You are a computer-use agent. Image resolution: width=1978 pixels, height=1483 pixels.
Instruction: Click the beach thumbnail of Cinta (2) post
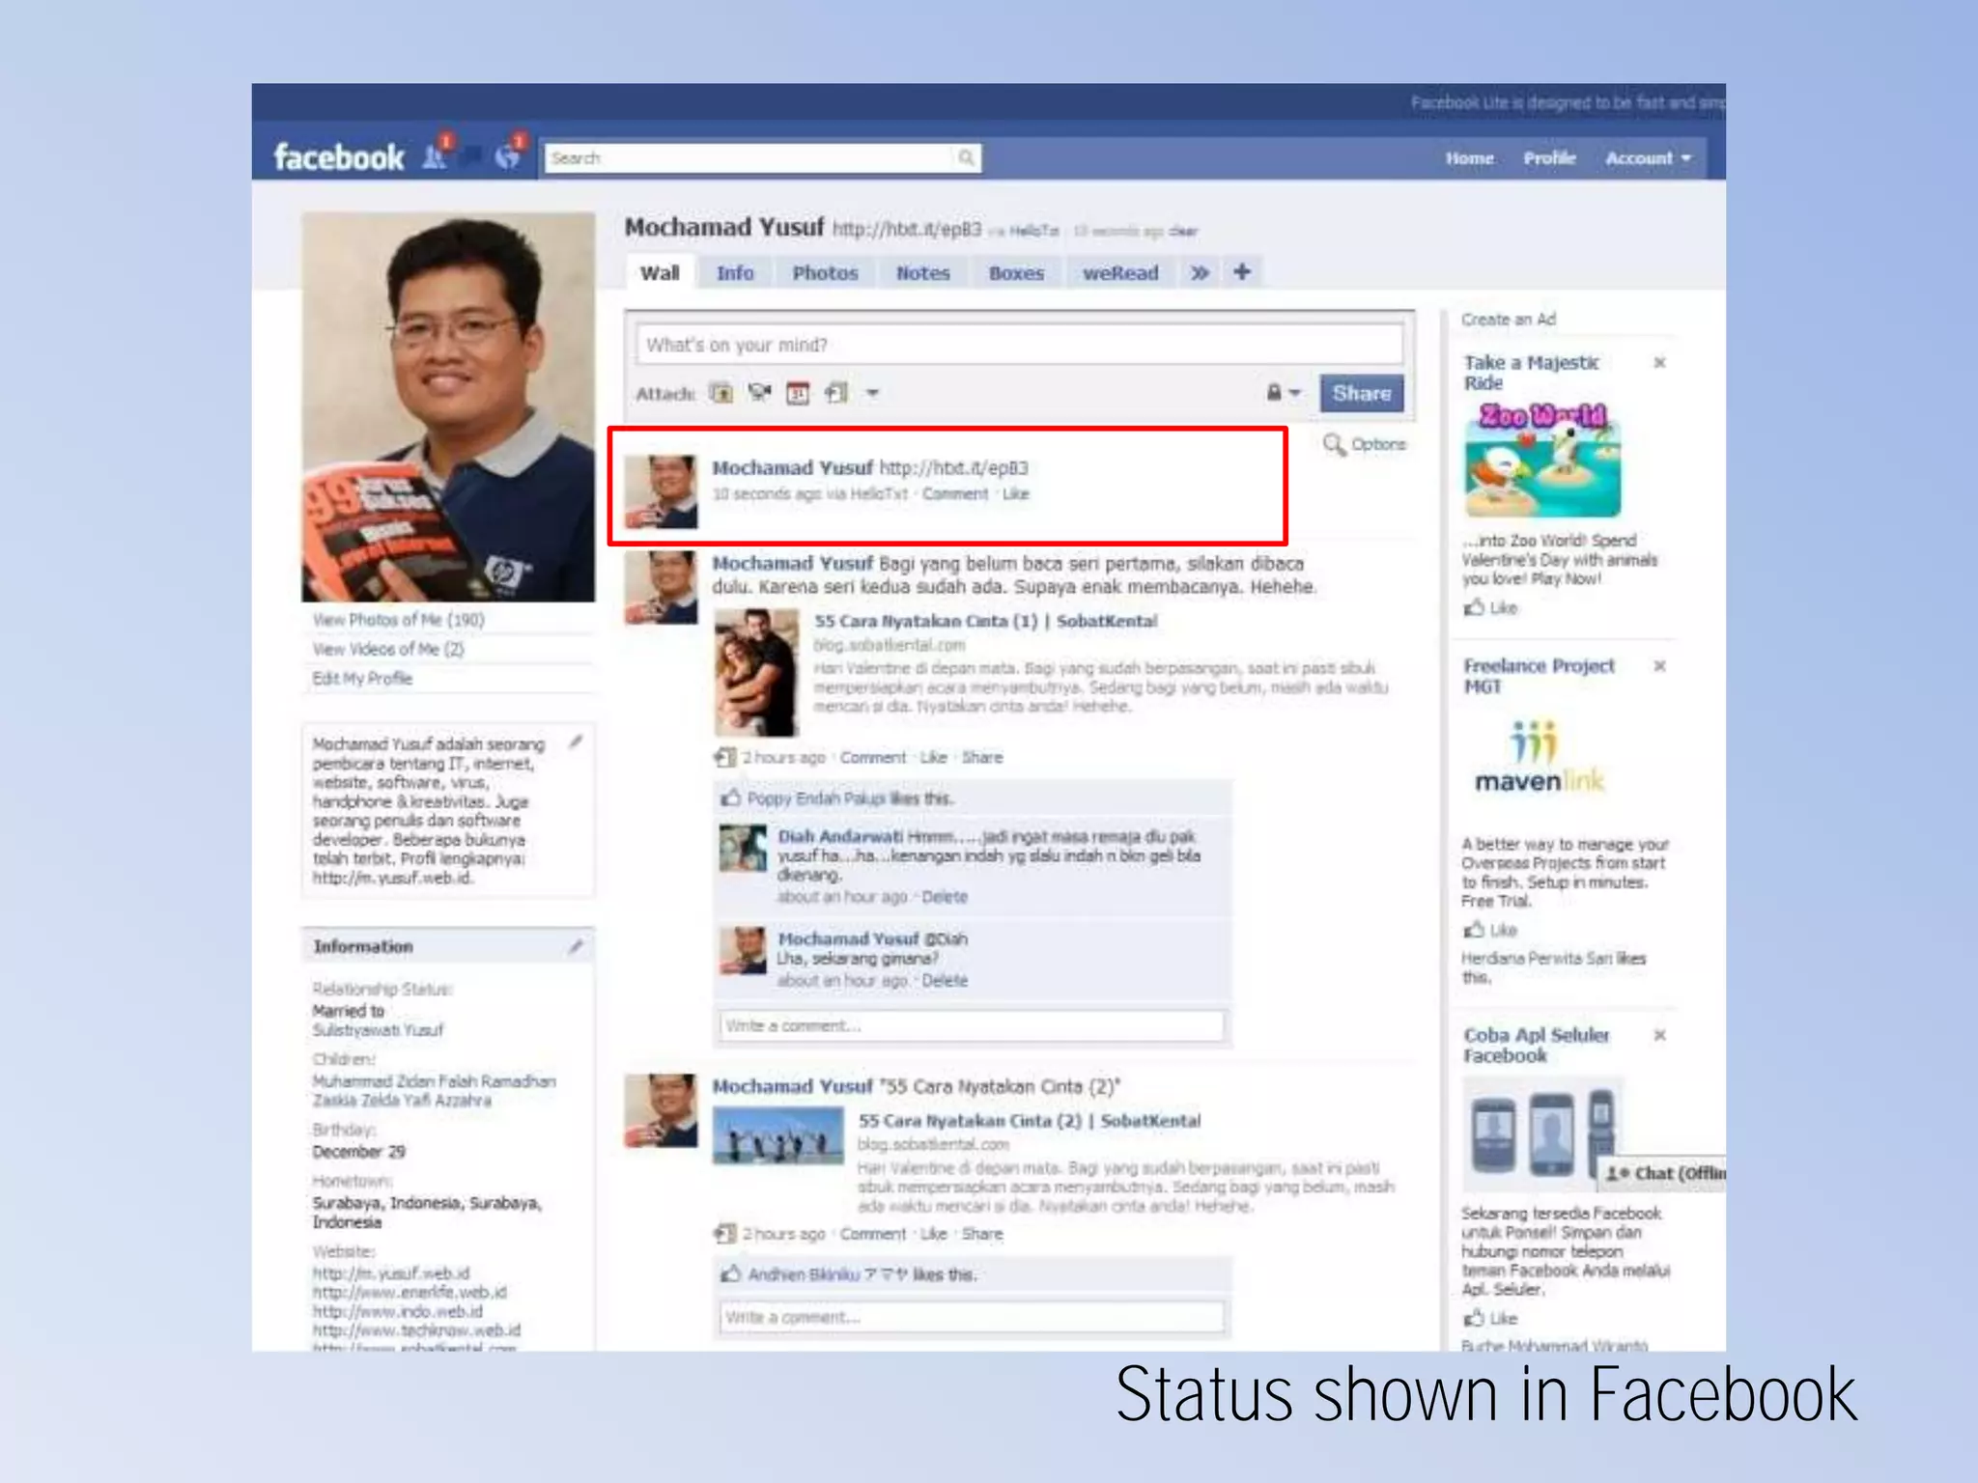[777, 1135]
